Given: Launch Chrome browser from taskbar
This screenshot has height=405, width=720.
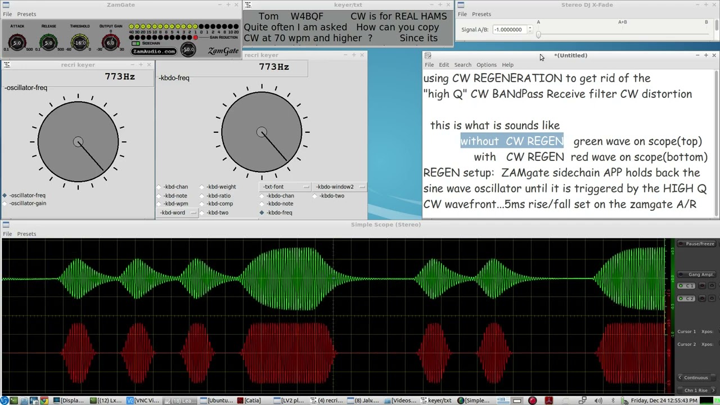Looking at the screenshot, I should [x=44, y=400].
